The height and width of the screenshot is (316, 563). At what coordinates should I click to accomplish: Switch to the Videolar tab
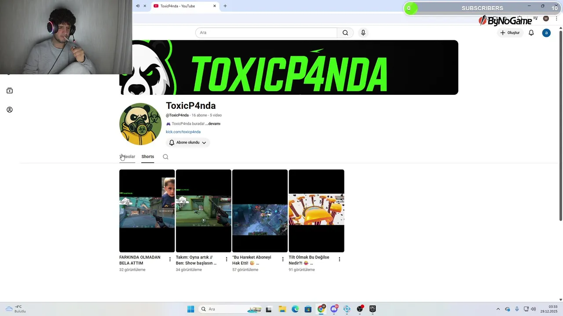[127, 157]
